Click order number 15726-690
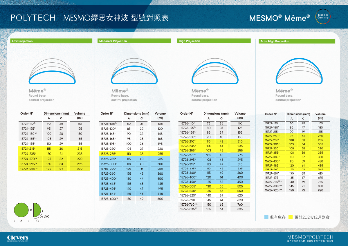 (x=187, y=200)
